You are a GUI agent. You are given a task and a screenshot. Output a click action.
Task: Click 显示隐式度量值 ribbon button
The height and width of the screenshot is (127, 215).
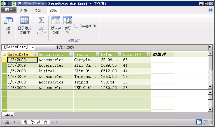pos(25,26)
